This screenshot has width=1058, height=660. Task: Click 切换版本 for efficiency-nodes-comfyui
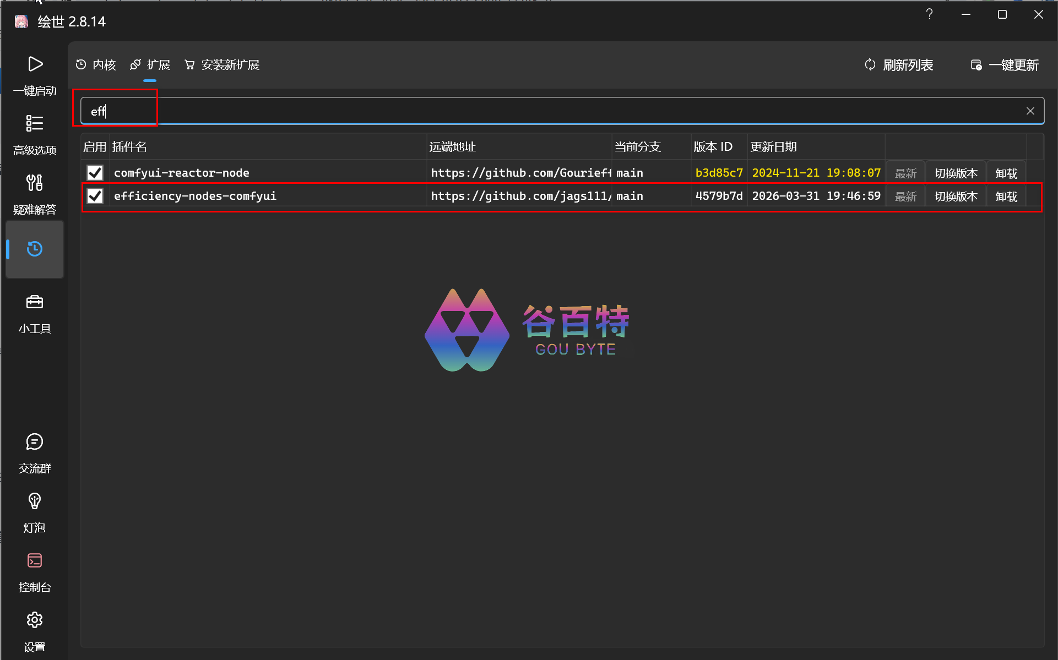pos(956,197)
